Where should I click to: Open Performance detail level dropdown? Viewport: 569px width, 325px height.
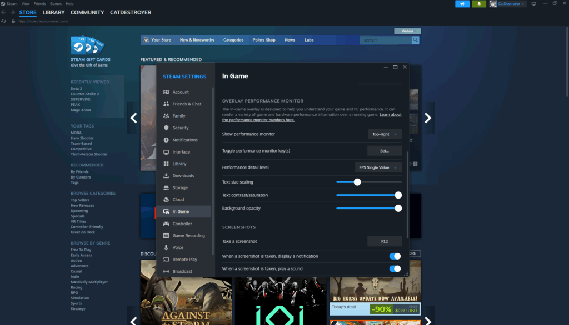(378, 167)
